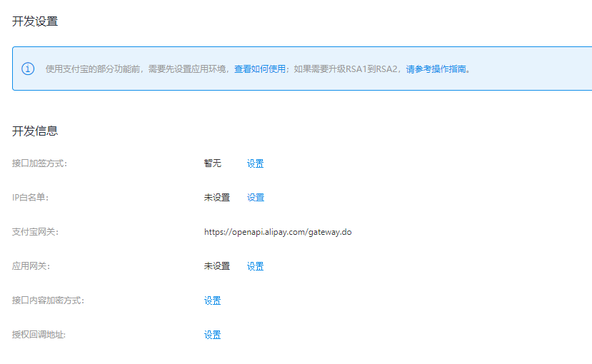Click 设置 for 应用网关
Screen dimensions: 592x364
pyautogui.click(x=255, y=266)
